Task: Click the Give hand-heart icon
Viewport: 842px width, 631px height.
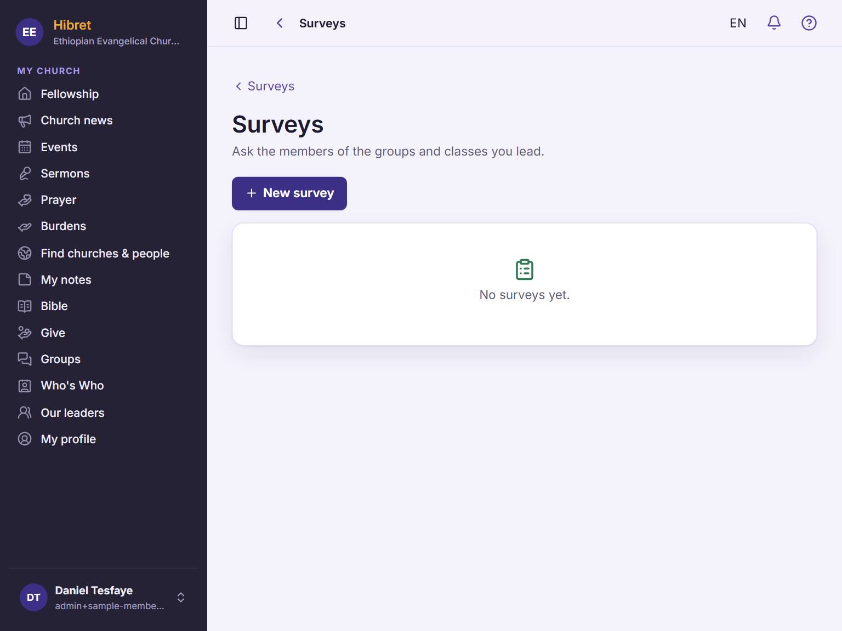Action: [x=25, y=332]
